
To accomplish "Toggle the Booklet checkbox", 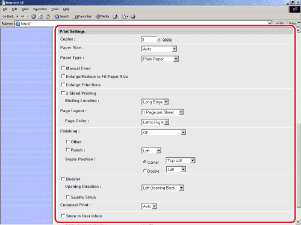I will pos(63,179).
